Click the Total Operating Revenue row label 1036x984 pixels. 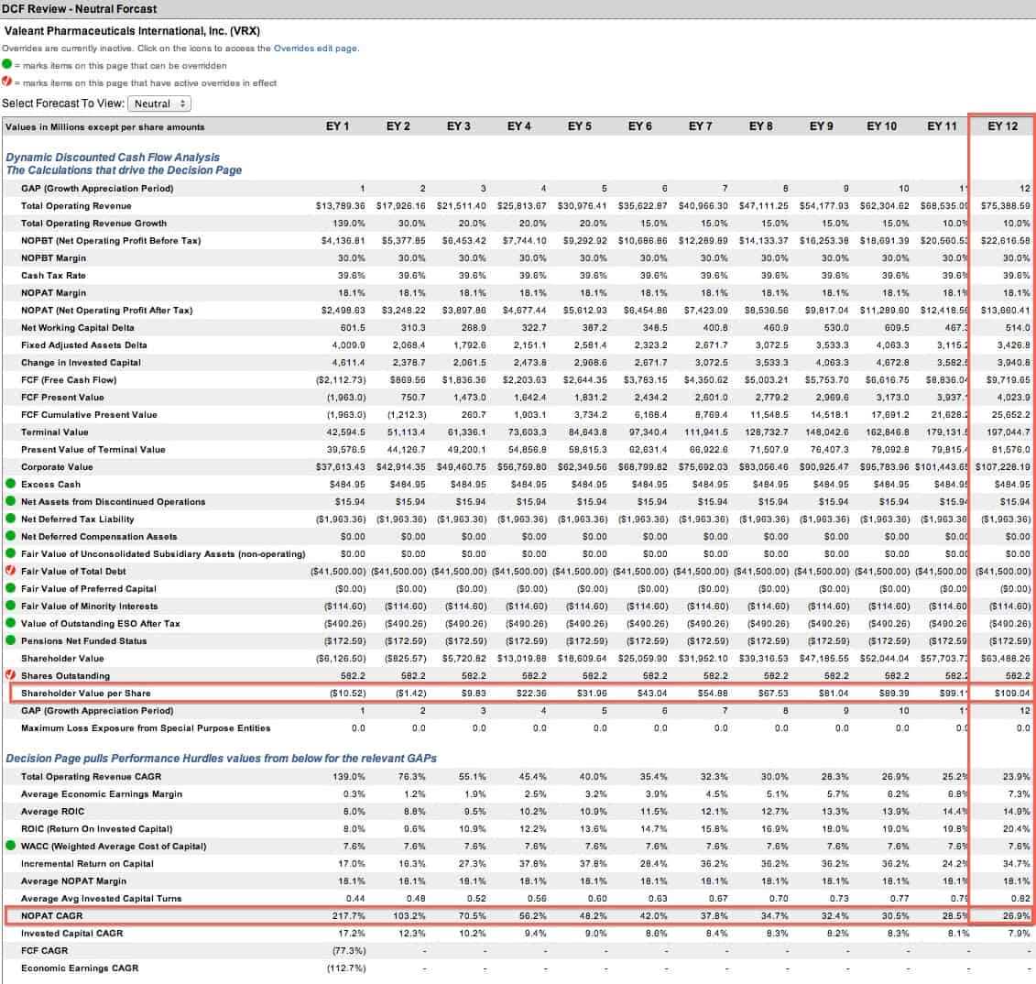tap(76, 206)
